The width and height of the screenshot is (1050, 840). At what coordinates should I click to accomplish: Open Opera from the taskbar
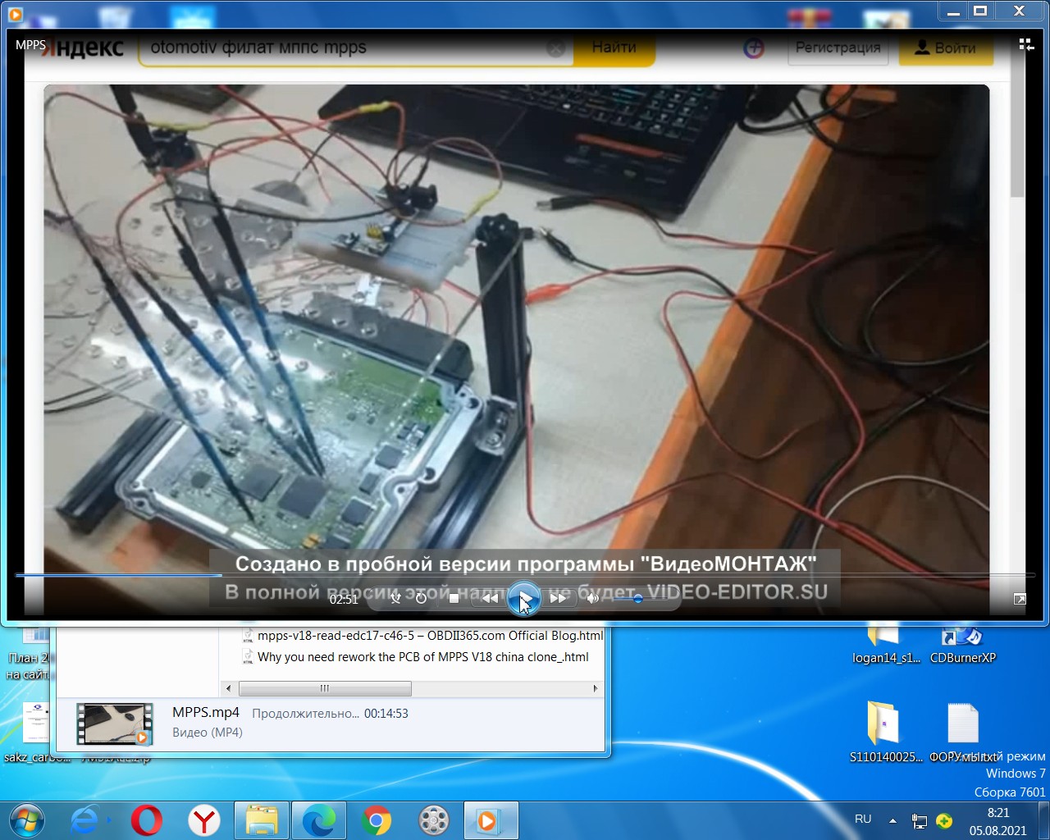click(x=147, y=820)
